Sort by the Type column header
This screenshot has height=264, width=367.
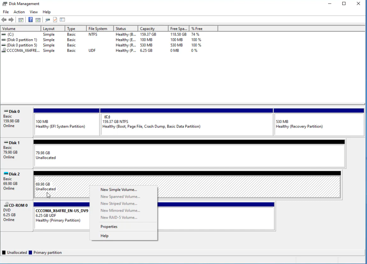pyautogui.click(x=76, y=29)
